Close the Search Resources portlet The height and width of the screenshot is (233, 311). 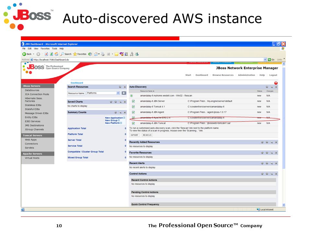tap(125, 87)
